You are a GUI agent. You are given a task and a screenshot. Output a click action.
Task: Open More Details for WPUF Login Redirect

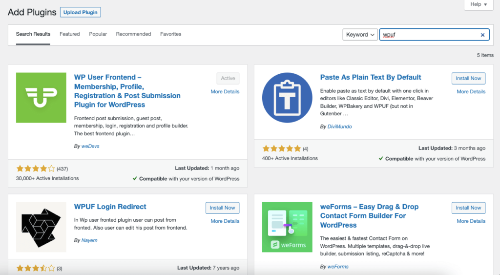tap(225, 221)
